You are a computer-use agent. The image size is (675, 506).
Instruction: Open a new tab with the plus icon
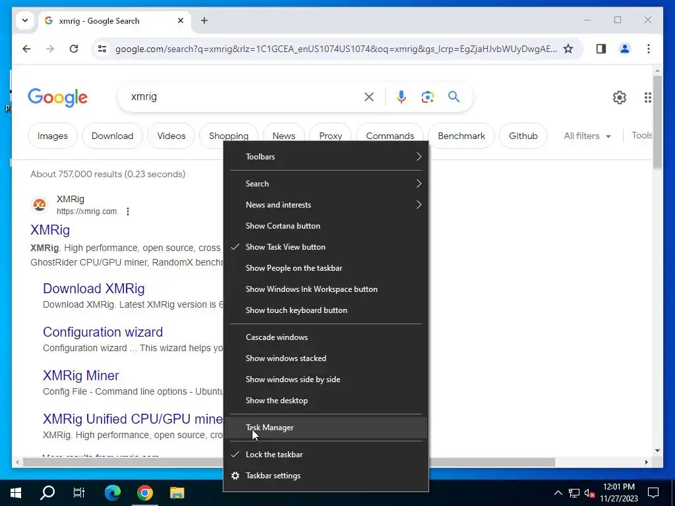[204, 20]
